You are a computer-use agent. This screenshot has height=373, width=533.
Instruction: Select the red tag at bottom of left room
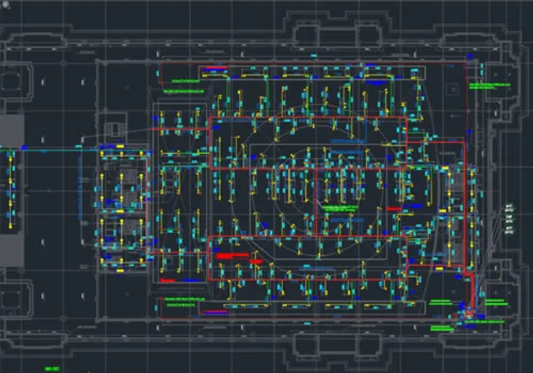tap(168, 280)
